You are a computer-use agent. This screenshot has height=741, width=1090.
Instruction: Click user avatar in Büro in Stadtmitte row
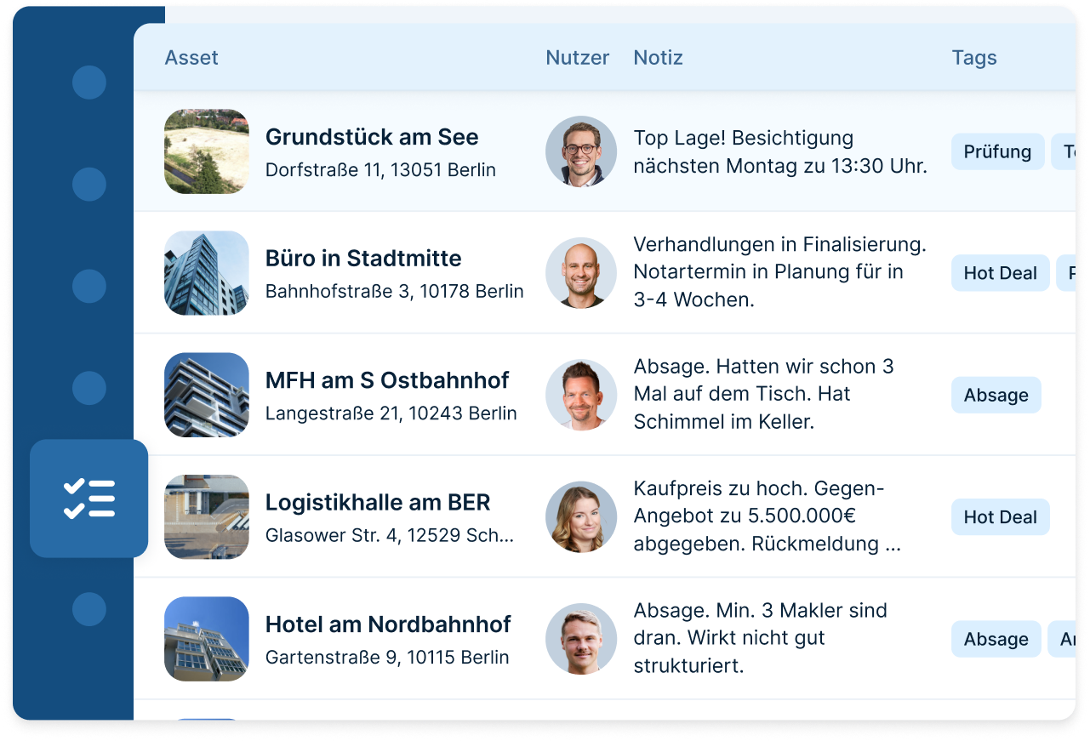click(581, 273)
